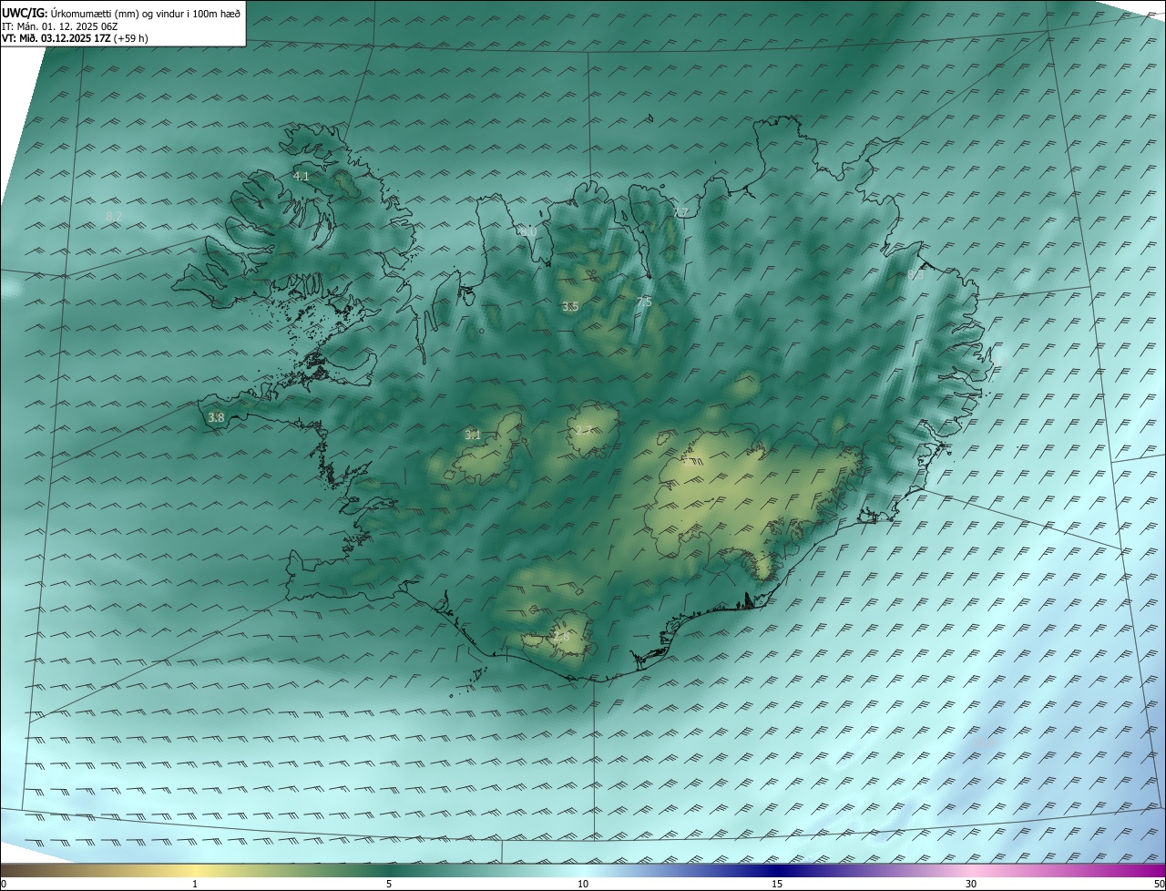This screenshot has height=891, width=1166.
Task: Click the '(+59 h)' forecast offset text
Action: tap(131, 38)
